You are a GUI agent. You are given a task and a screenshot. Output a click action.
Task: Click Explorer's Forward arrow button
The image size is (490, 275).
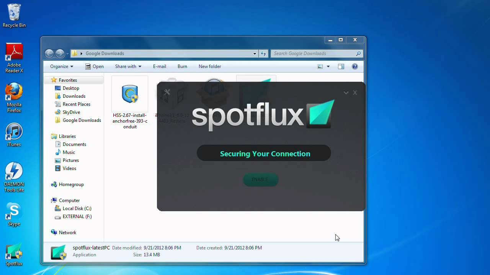[x=60, y=53]
